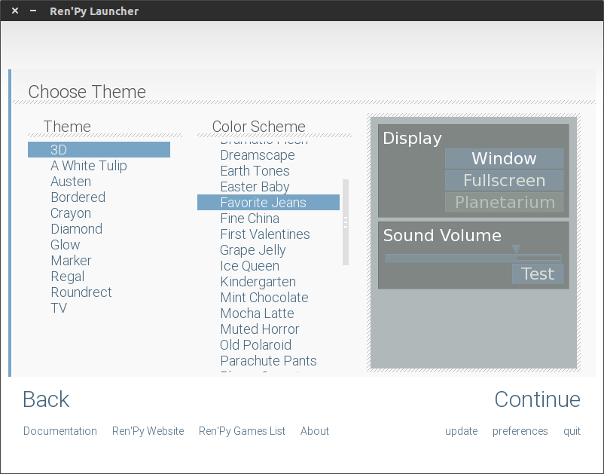Click the Sound Volume slider bar
This screenshot has height=474, width=604.
click(473, 258)
